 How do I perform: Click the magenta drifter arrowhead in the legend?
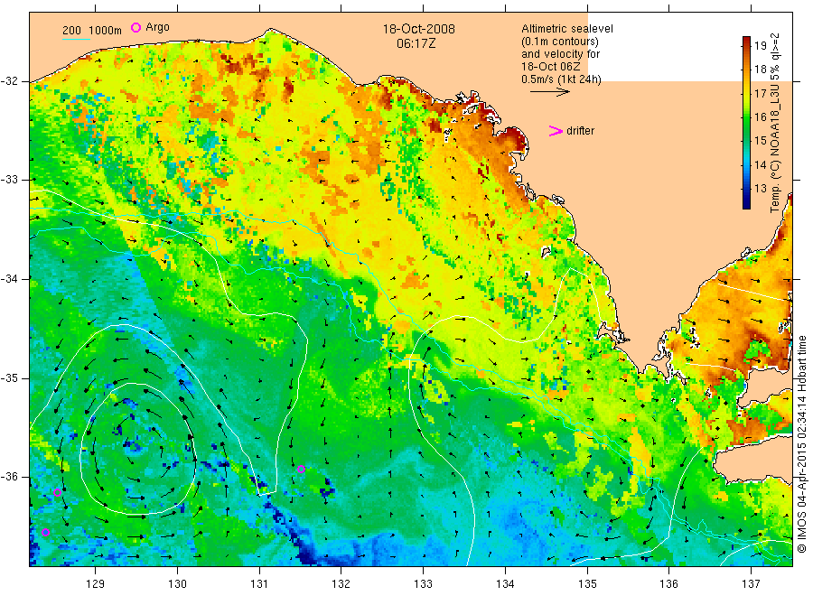click(x=556, y=131)
